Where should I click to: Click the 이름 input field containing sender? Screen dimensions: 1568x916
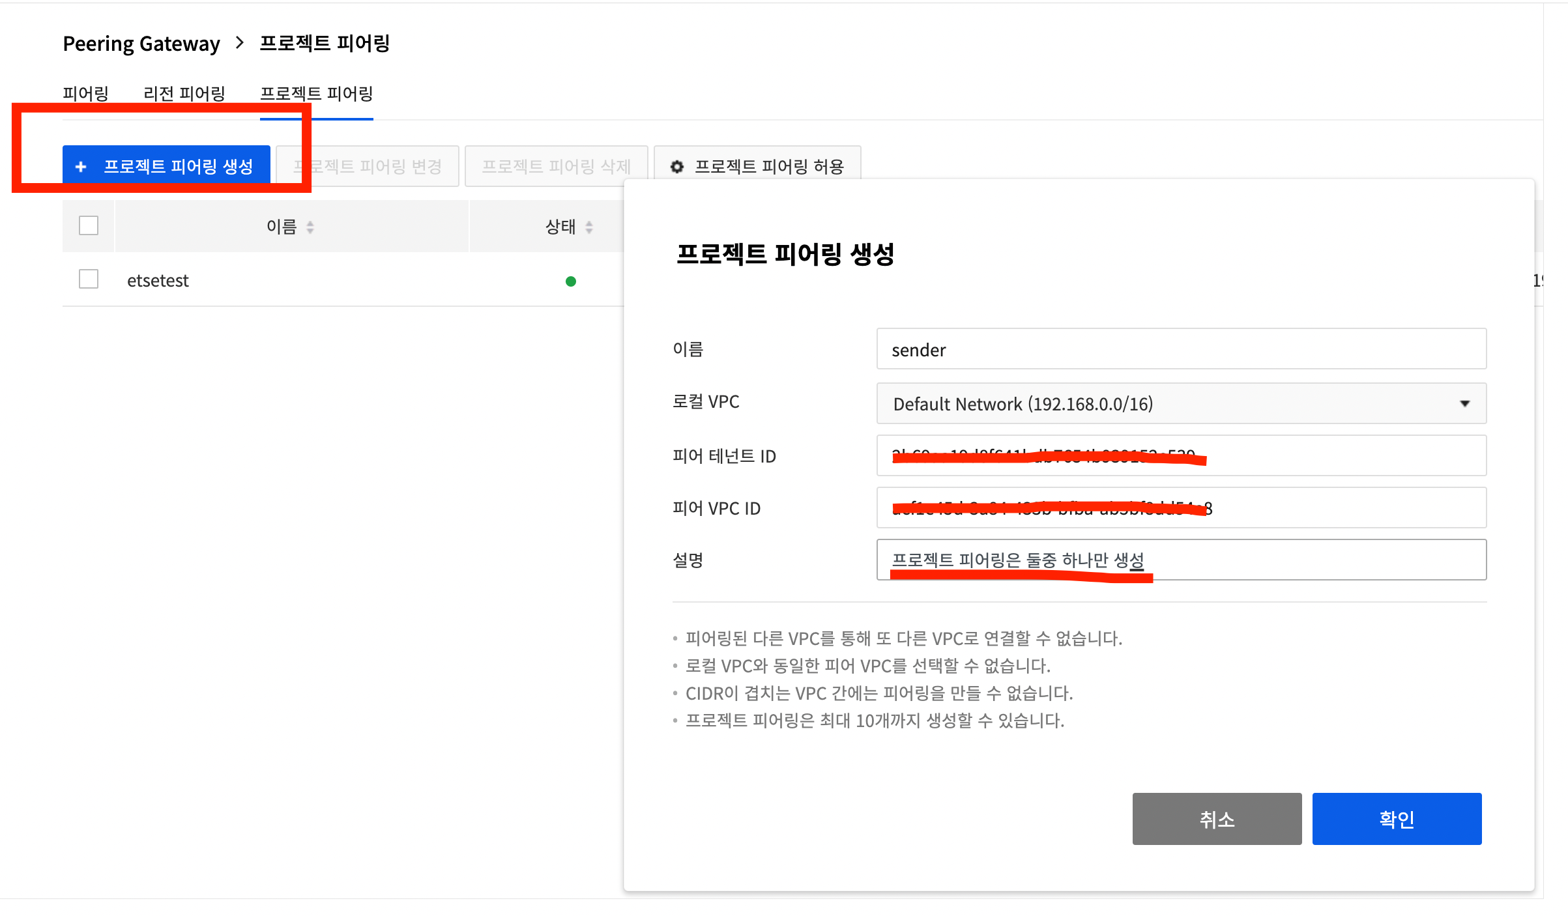pos(1181,349)
